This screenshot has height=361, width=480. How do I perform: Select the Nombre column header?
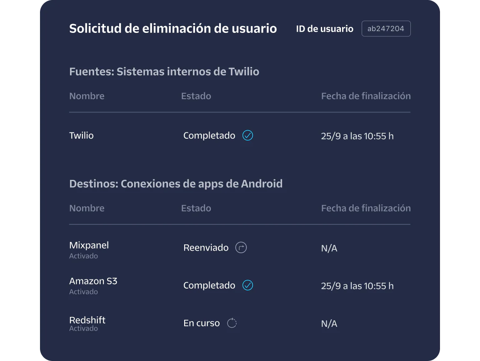click(87, 96)
